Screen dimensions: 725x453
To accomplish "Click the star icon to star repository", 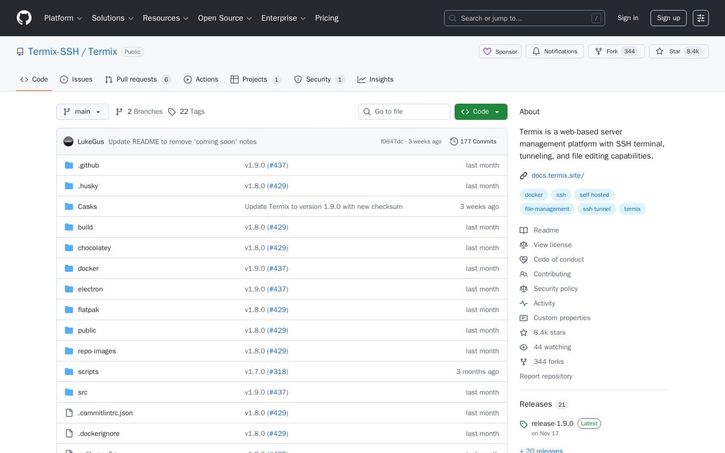I will click(x=660, y=51).
